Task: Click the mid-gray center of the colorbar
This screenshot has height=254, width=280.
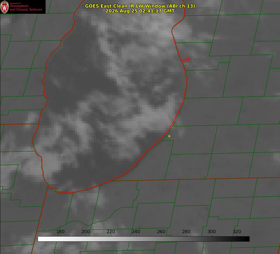Action: tap(144, 239)
